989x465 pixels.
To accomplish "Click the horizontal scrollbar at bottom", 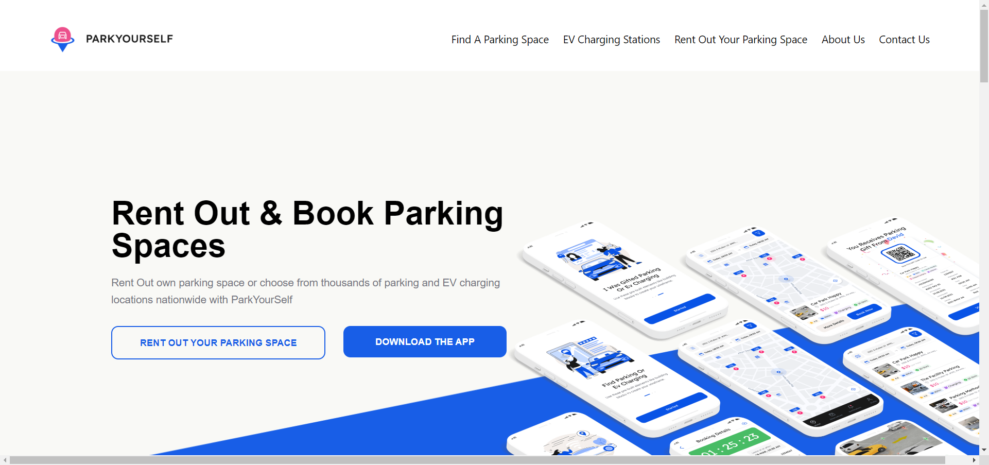I will pyautogui.click(x=477, y=460).
